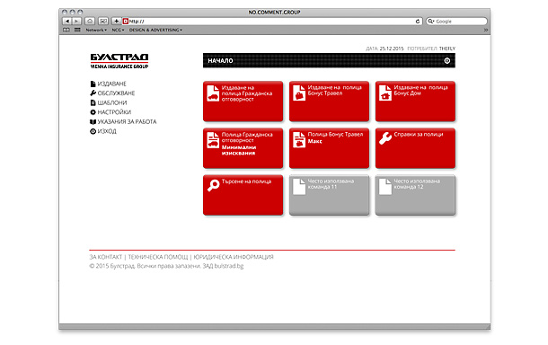The height and width of the screenshot is (345, 548).
Task: Click the gear icon beside НАСТРОЙКИ
Action: [x=93, y=112]
